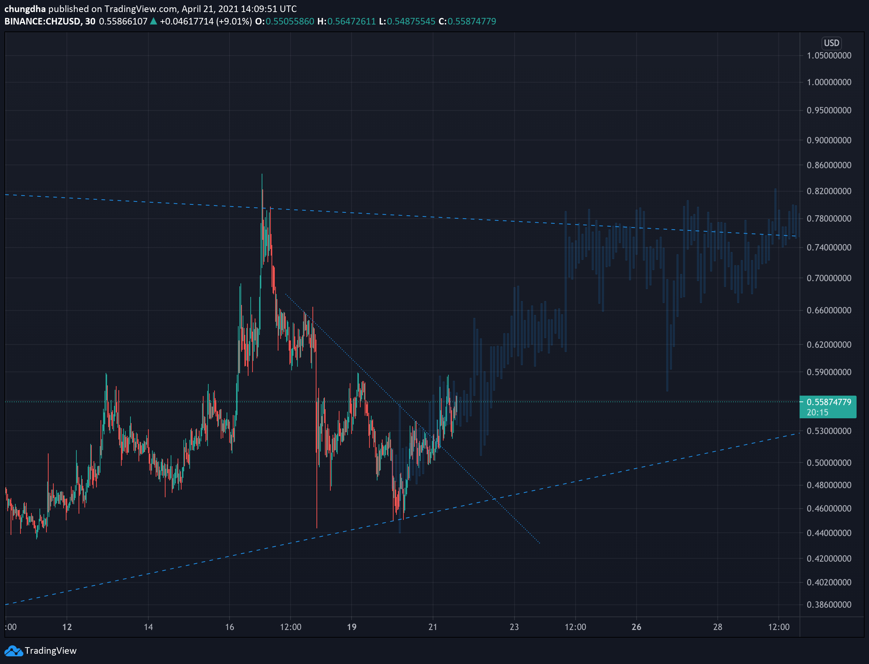Screen dimensions: 869x664
Task: Click the price axis label 0.44000000
Action: [x=829, y=533]
